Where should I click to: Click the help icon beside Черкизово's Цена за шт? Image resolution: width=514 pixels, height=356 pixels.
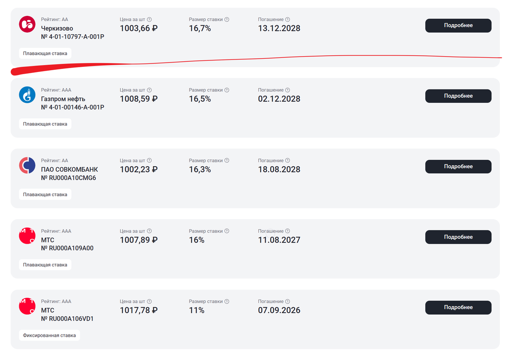(149, 19)
